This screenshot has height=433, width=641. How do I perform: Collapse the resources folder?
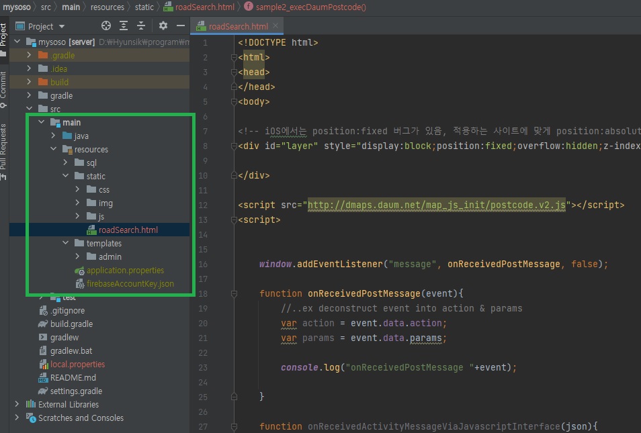(54, 149)
